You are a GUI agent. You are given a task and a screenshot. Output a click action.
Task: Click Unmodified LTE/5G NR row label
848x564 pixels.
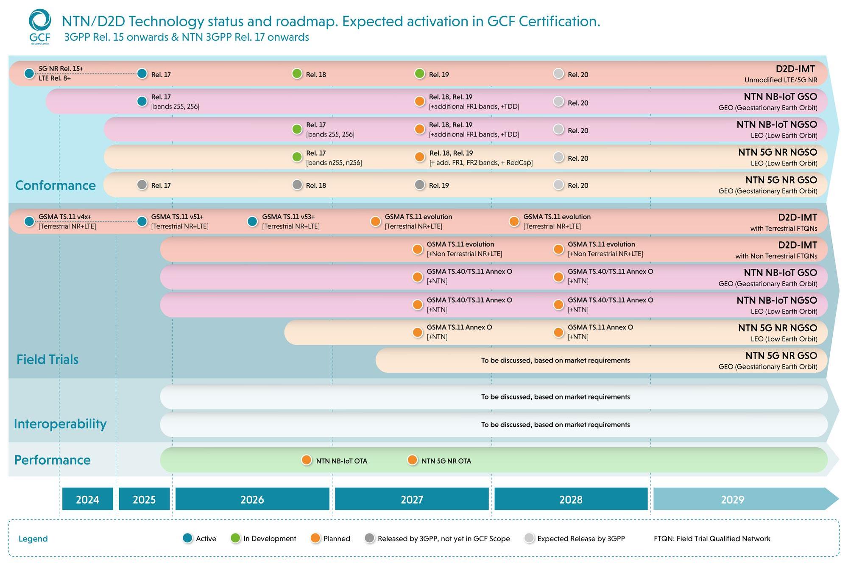781,80
